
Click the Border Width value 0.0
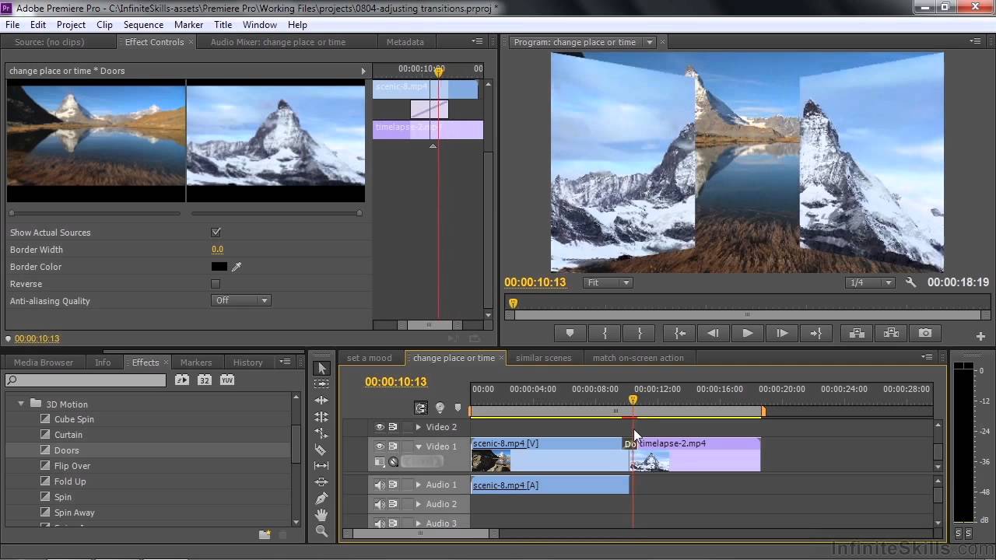[x=217, y=250]
